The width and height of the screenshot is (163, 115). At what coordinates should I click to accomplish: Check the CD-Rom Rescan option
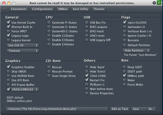[x=49, y=67]
